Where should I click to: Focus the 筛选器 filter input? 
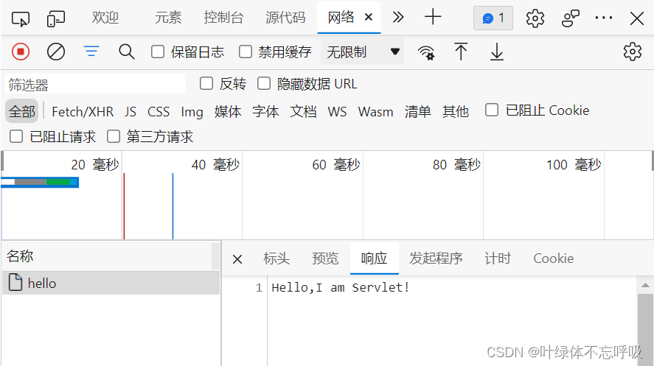pyautogui.click(x=96, y=84)
